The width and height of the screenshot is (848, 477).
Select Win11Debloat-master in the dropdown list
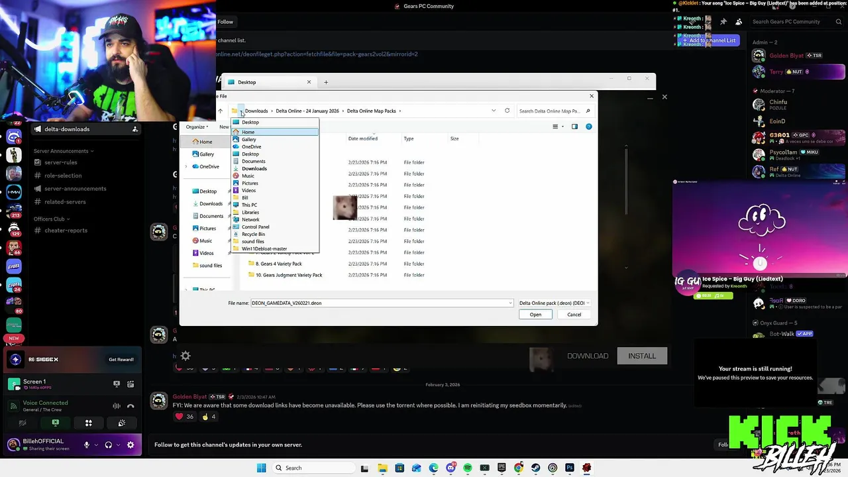click(275, 248)
